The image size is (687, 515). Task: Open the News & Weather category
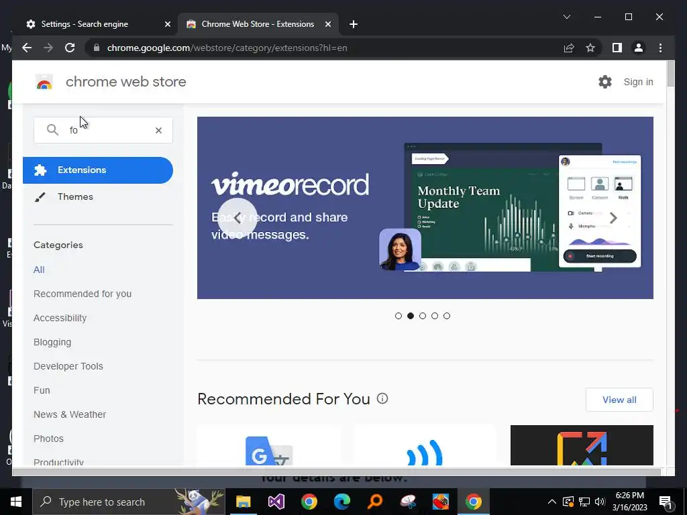[70, 414]
